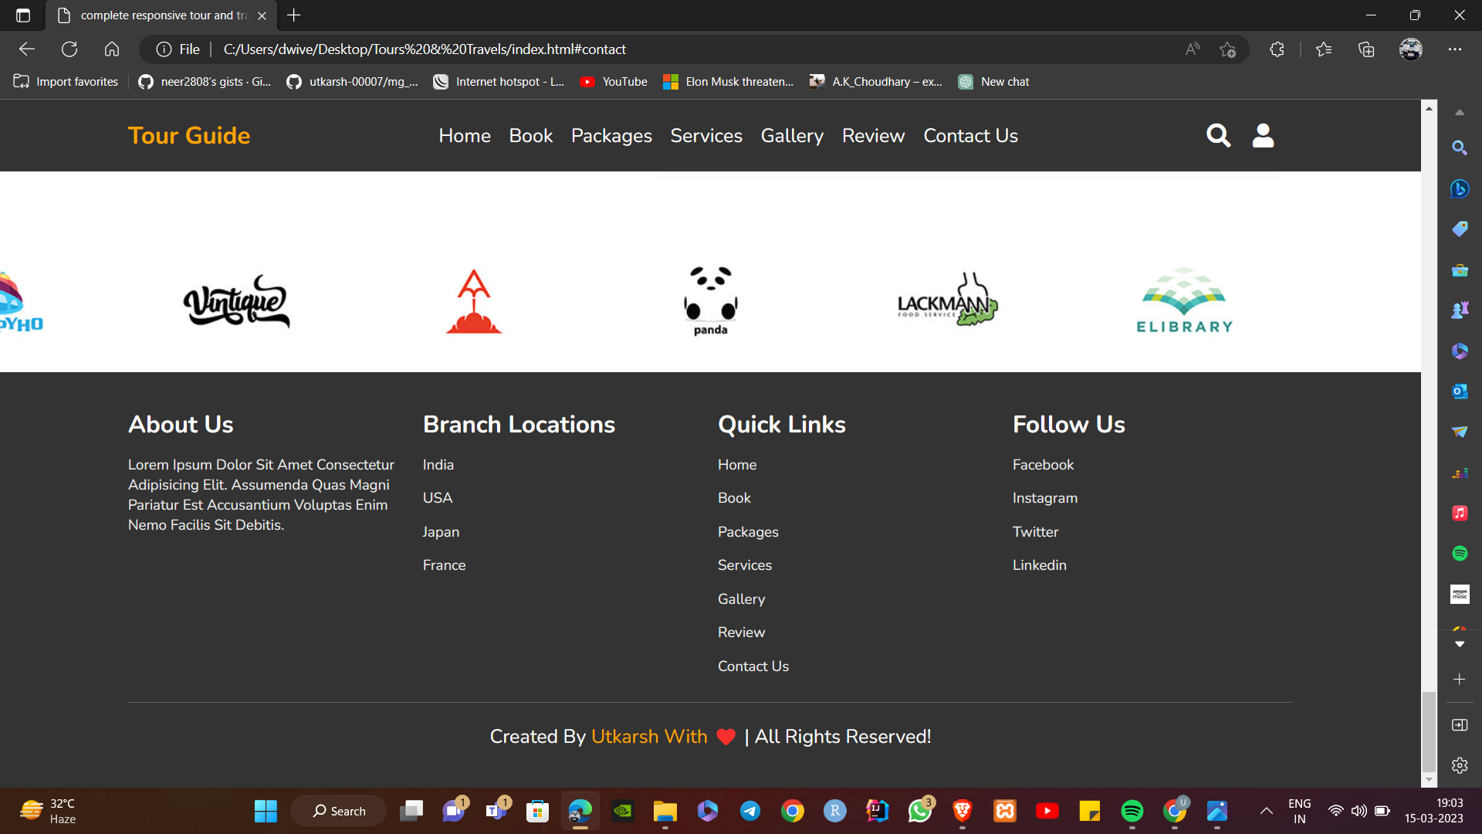Open the Instagram footer link
Image resolution: width=1482 pixels, height=834 pixels.
[x=1045, y=498]
